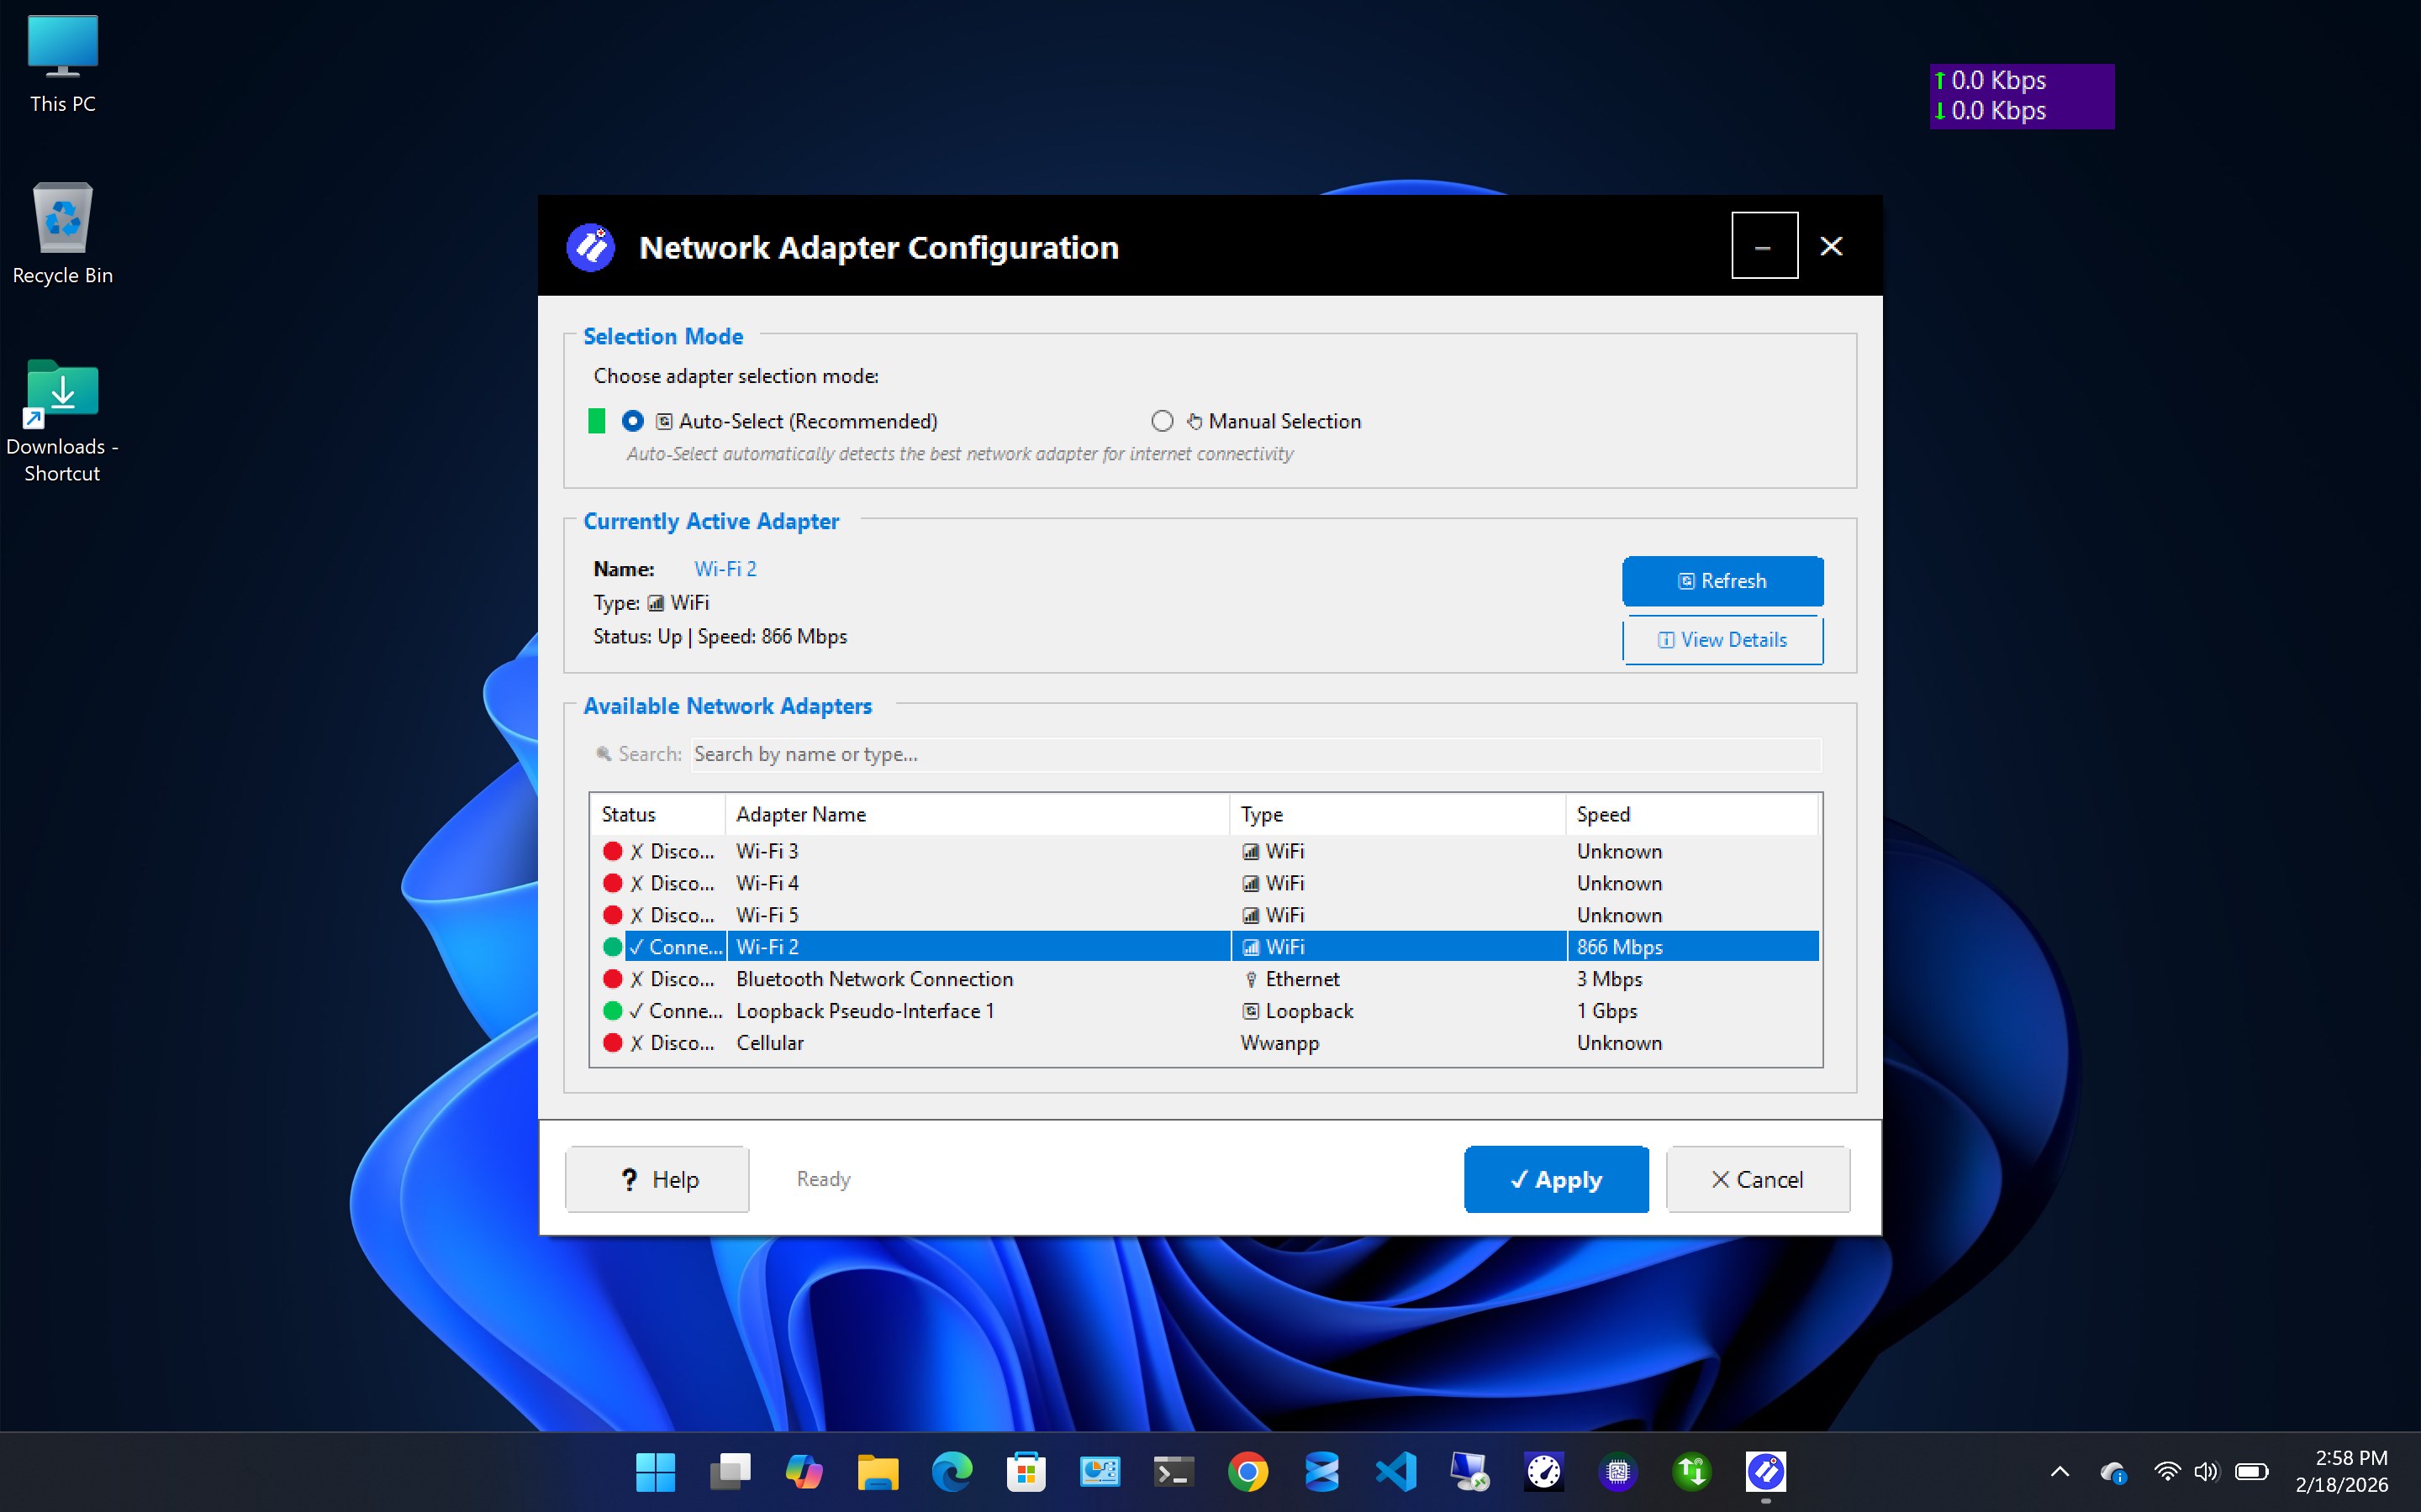The height and width of the screenshot is (1512, 2421).
Task: Click green status dot for Loopback Pseudo-Interface
Action: click(612, 1011)
